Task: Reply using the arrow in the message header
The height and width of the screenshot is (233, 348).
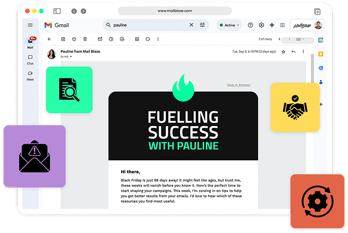Action: click(293, 52)
